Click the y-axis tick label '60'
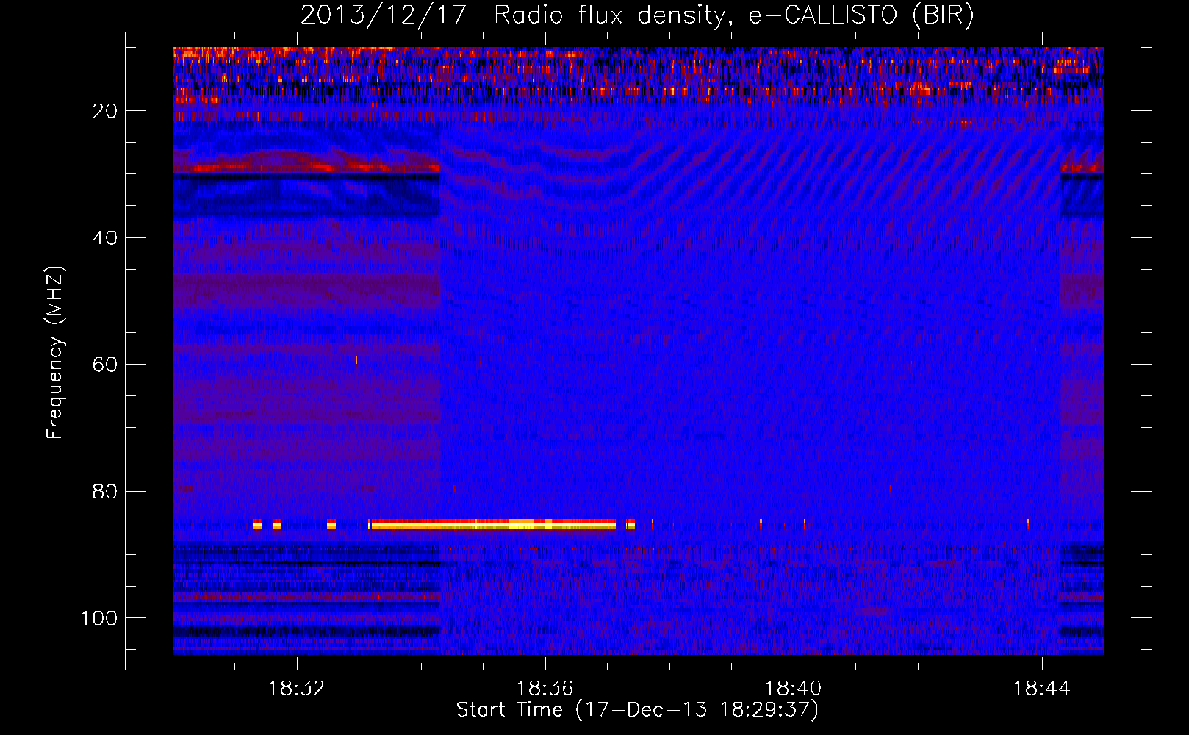Screen dimensions: 1189x735 coord(106,365)
